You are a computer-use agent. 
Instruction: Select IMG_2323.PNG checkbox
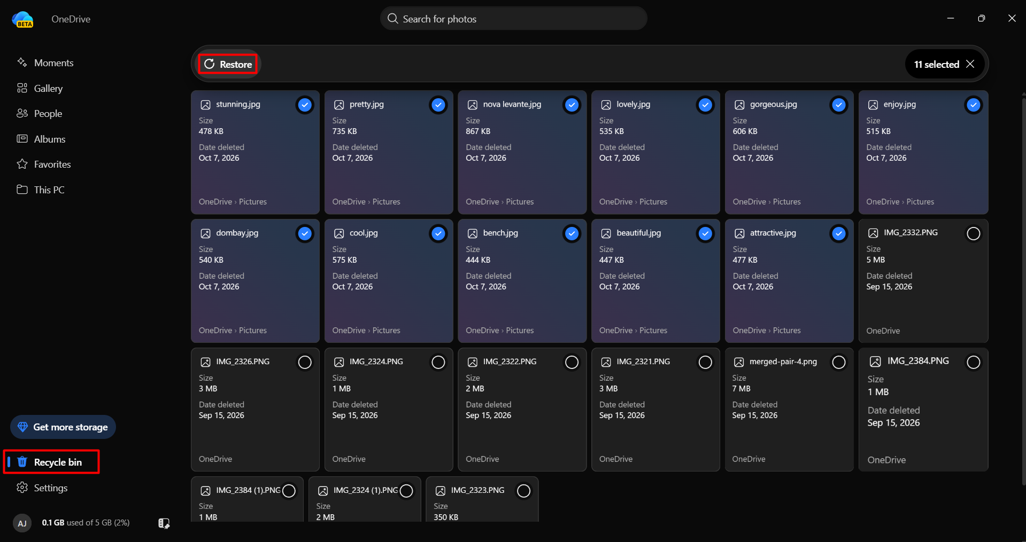[x=524, y=491]
